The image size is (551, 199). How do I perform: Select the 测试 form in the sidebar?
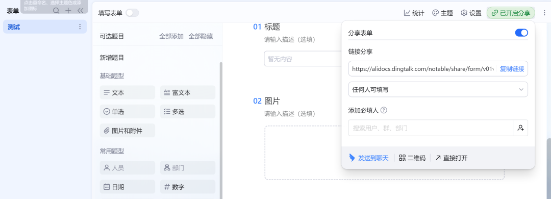(x=45, y=27)
